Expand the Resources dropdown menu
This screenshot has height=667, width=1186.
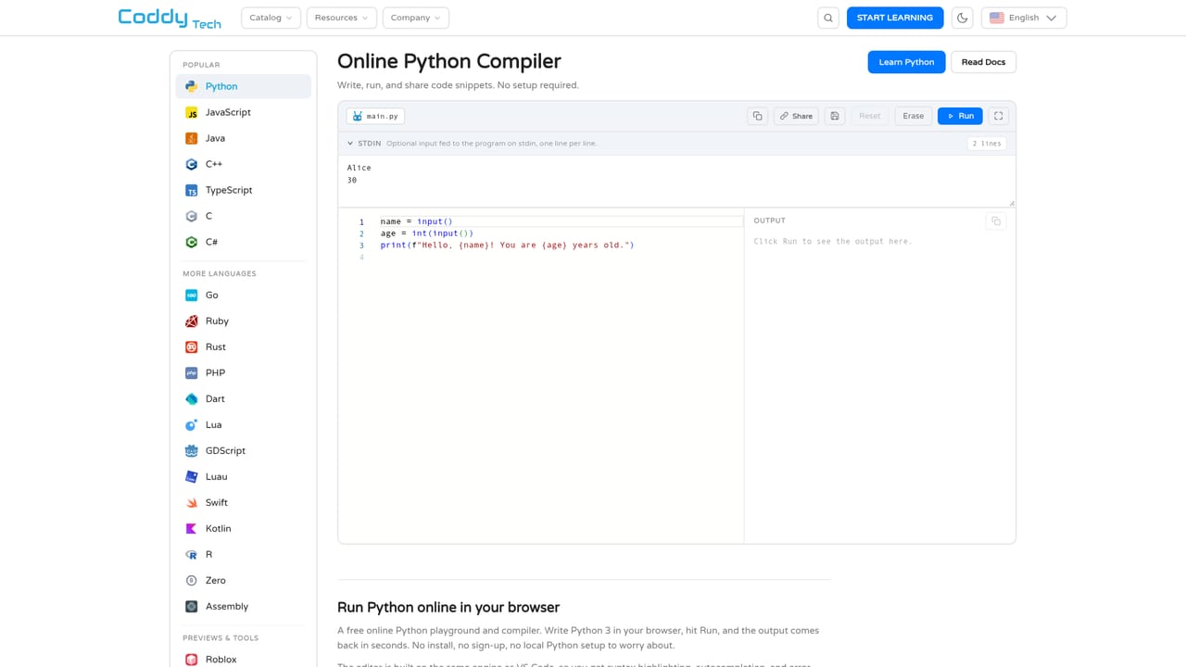pyautogui.click(x=341, y=18)
